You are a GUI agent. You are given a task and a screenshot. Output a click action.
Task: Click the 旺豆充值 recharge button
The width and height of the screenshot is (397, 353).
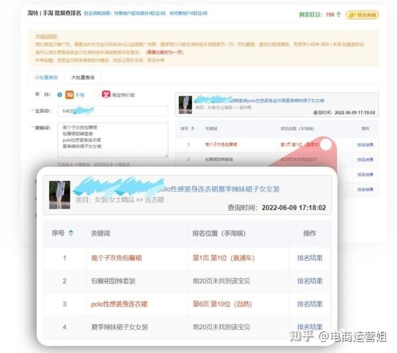(x=363, y=15)
